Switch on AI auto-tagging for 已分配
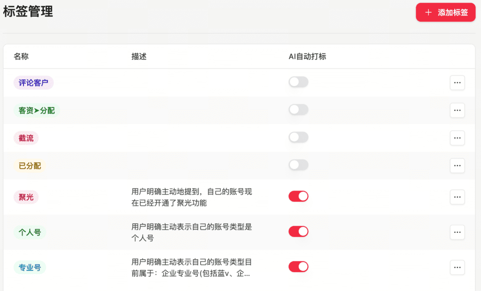This screenshot has width=481, height=291. pyautogui.click(x=298, y=165)
